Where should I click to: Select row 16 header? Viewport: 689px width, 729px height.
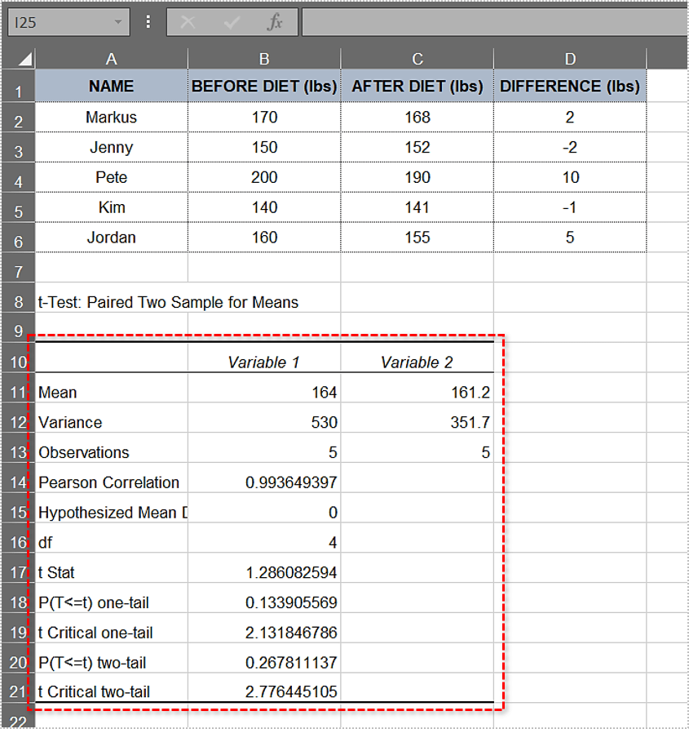click(x=19, y=538)
